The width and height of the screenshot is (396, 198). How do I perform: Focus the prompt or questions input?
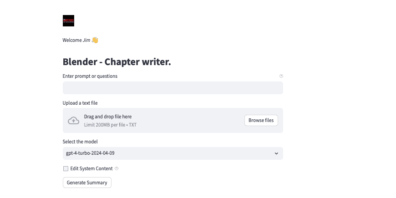click(173, 88)
